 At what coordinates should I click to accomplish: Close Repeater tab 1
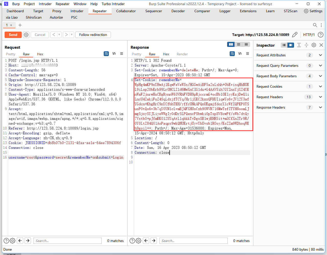click(11, 25)
